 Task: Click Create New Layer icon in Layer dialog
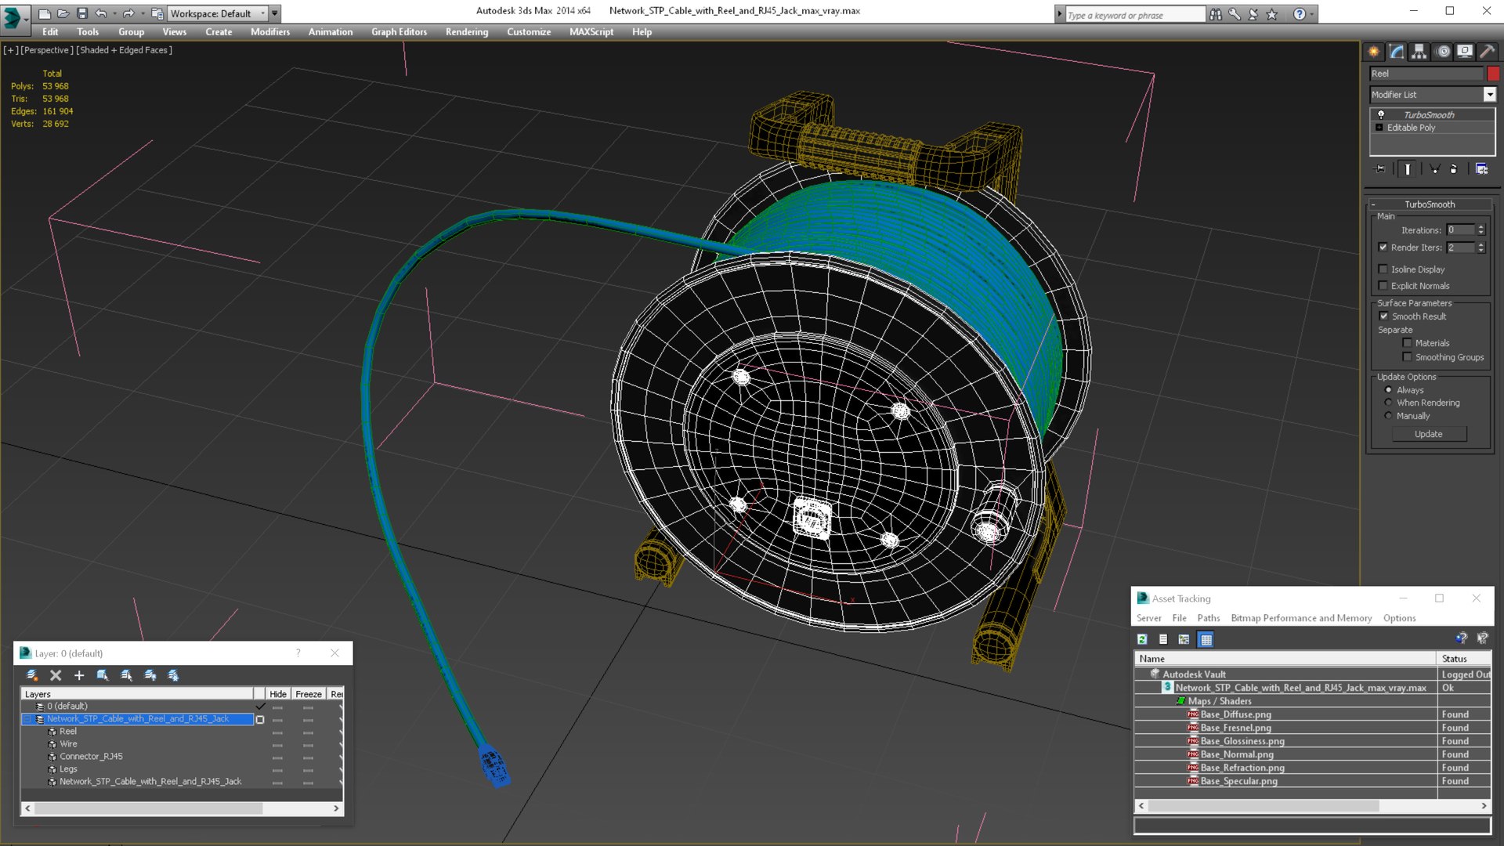(x=32, y=675)
